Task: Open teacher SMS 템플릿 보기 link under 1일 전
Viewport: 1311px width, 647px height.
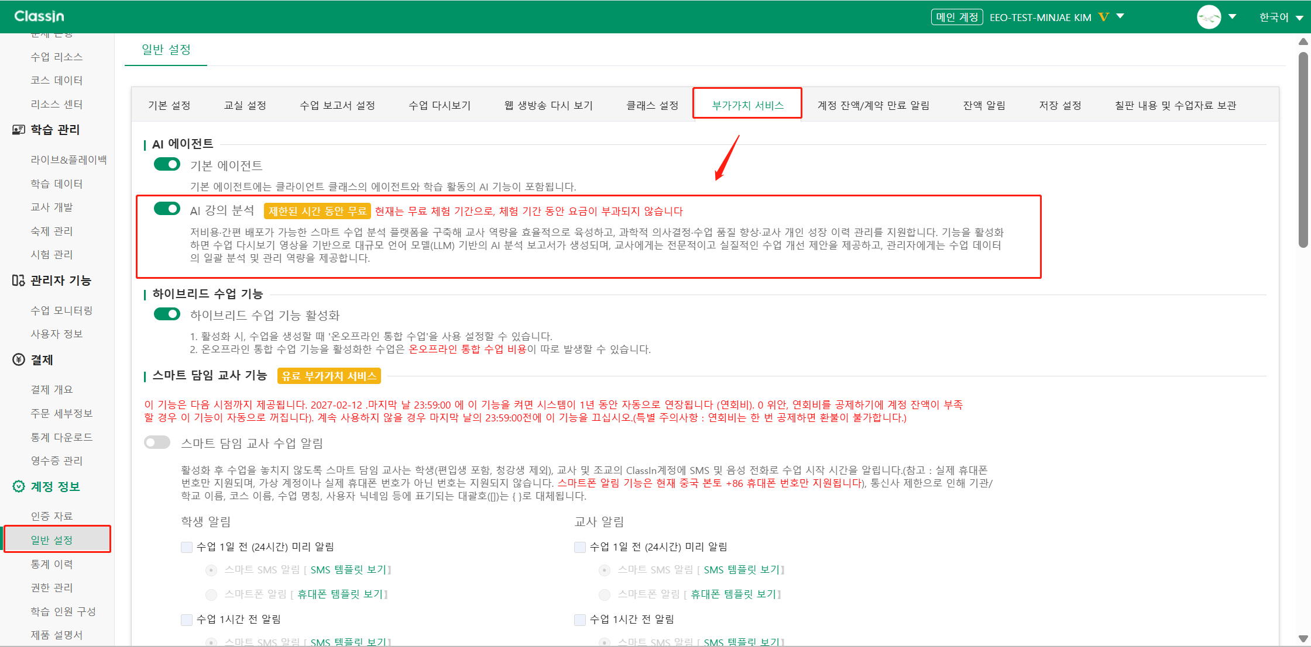Action: click(x=742, y=570)
